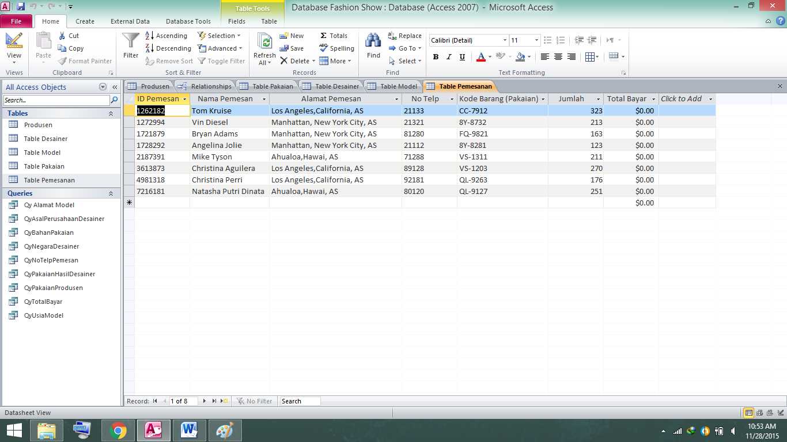Viewport: 787px width, 442px height.
Task: Go to last record arrow
Action: tap(214, 401)
